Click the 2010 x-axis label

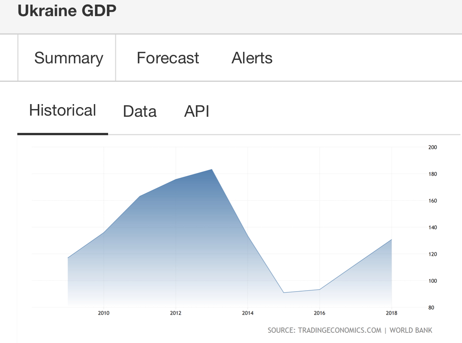(x=103, y=313)
